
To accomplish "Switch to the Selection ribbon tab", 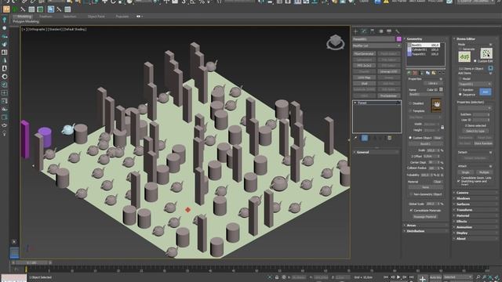I will (x=70, y=16).
